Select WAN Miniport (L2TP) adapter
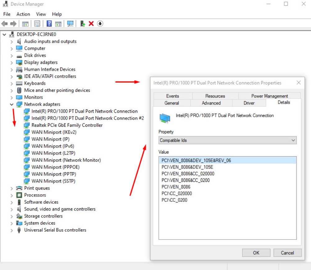The width and height of the screenshot is (311, 270). (53, 153)
